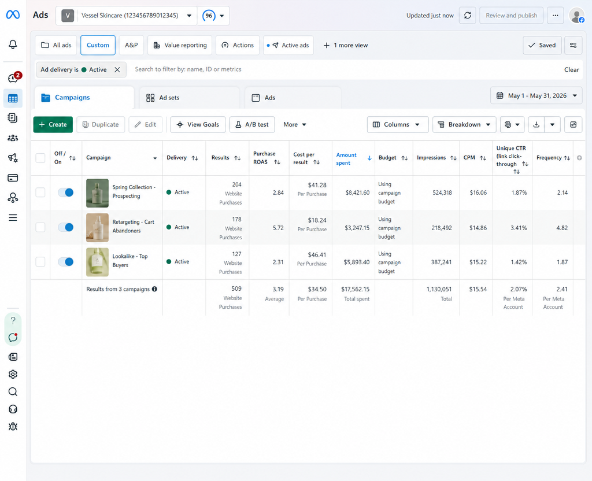Open advertising settings megaphone icon
The width and height of the screenshot is (592, 481).
[13, 158]
